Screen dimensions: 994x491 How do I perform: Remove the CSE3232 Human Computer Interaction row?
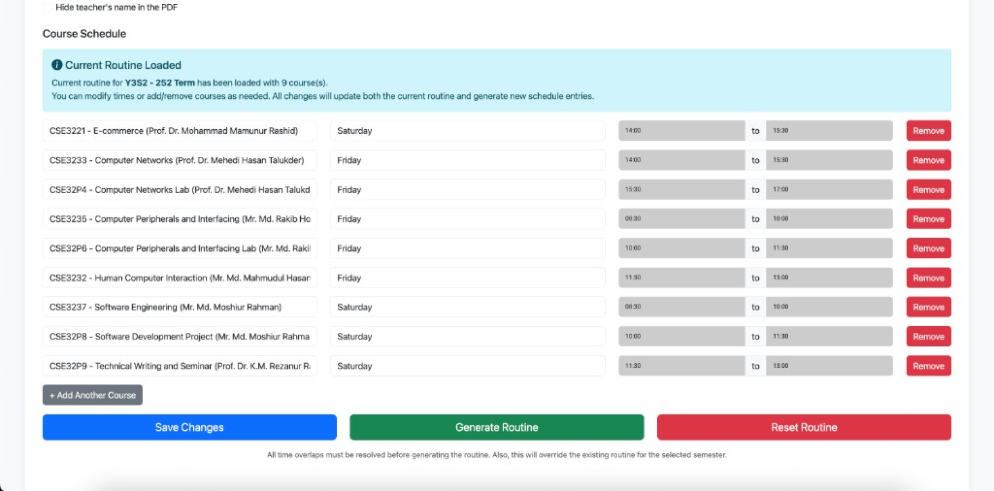pyautogui.click(x=928, y=278)
